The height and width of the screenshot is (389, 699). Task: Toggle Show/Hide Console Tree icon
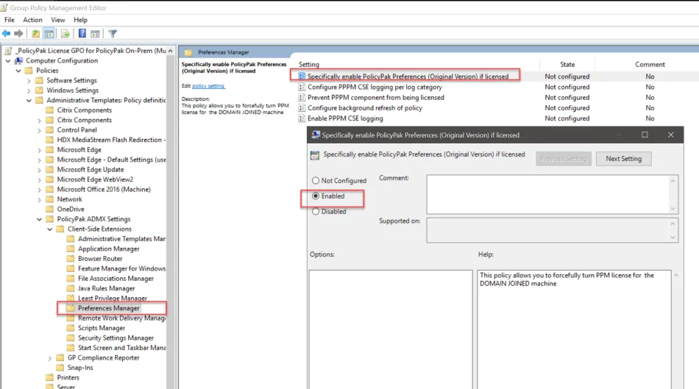click(x=49, y=33)
